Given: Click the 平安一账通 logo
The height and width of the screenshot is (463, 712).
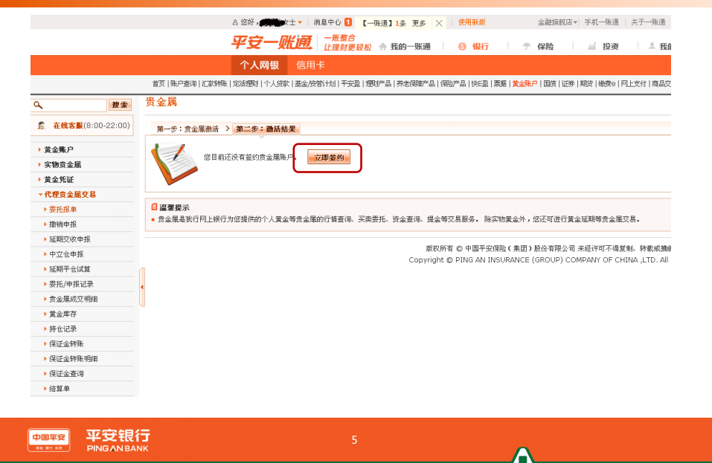Looking at the screenshot, I should tap(272, 42).
